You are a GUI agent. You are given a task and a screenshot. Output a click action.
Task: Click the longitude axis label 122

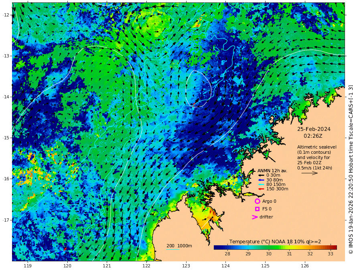click(x=146, y=266)
